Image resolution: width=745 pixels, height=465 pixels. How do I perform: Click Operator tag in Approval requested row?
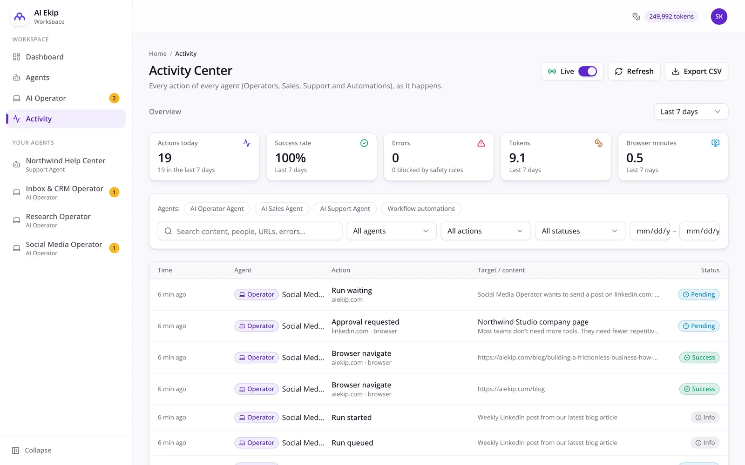coord(257,326)
